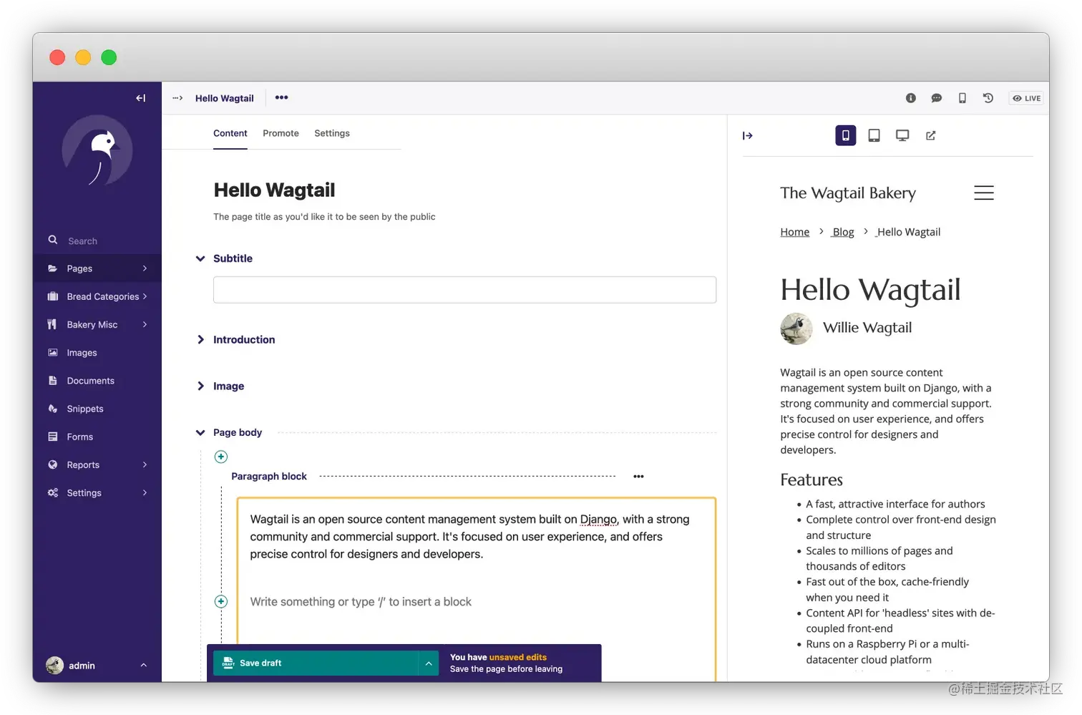1082x715 pixels.
Task: Open preview in new tab icon
Action: [x=930, y=135]
